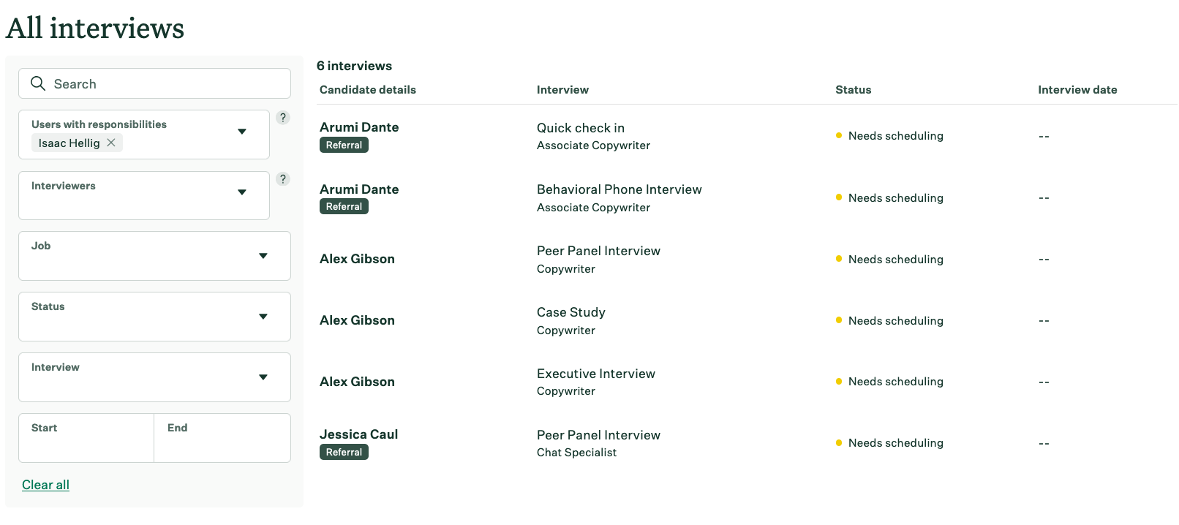Open help for Users with responsibilities
Image resolution: width=1179 pixels, height=525 pixels.
(283, 118)
